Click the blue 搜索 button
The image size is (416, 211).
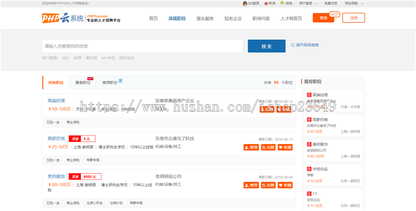tap(267, 46)
